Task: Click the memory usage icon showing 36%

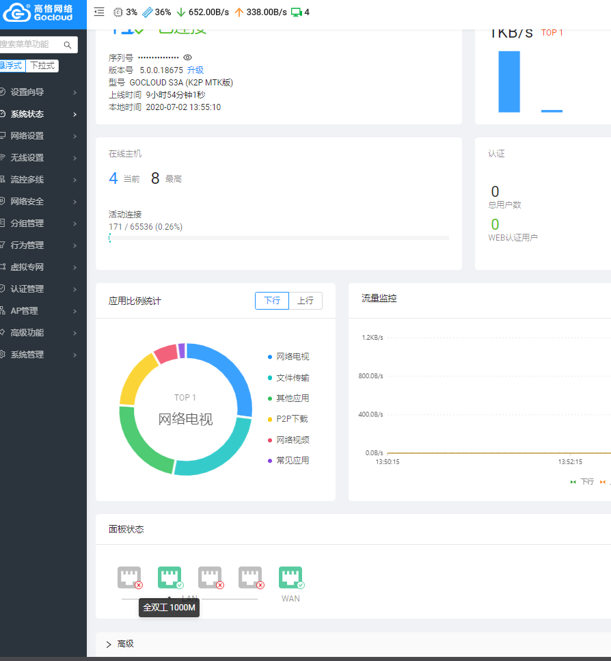Action: (148, 12)
